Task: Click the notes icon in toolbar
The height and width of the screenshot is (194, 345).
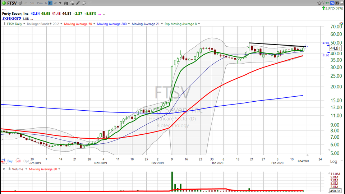Action: [84, 3]
